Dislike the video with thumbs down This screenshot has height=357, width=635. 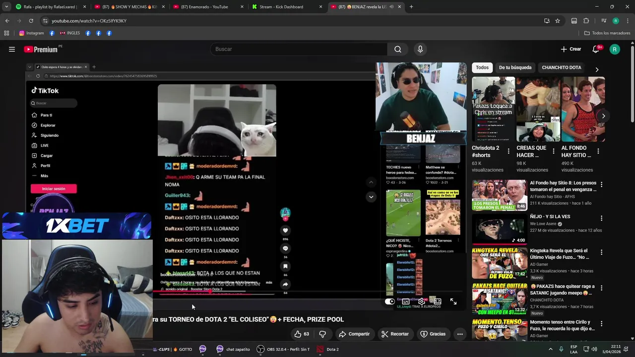(322, 334)
